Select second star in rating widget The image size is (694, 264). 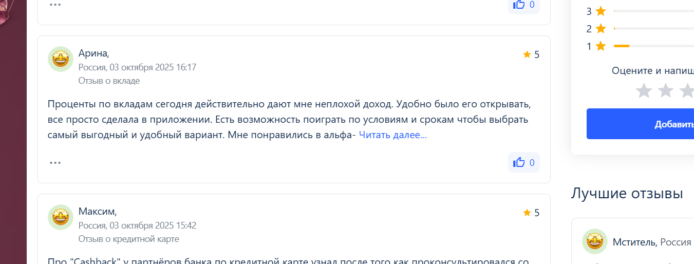click(665, 91)
